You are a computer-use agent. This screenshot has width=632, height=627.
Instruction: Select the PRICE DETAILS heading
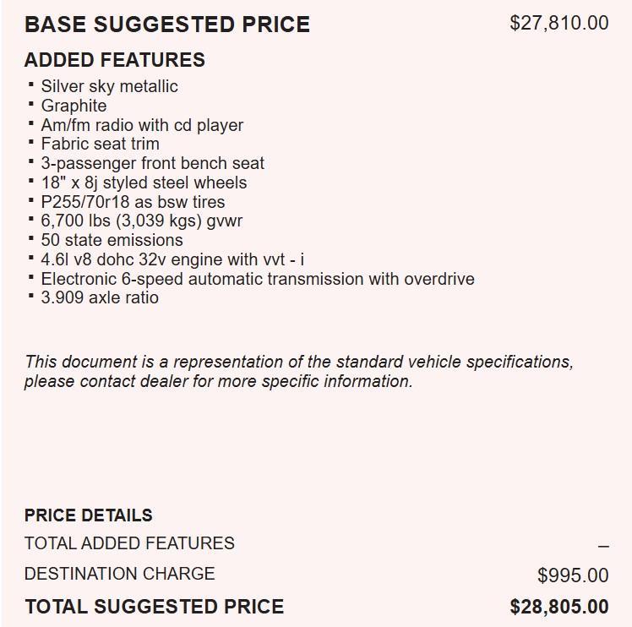click(89, 515)
